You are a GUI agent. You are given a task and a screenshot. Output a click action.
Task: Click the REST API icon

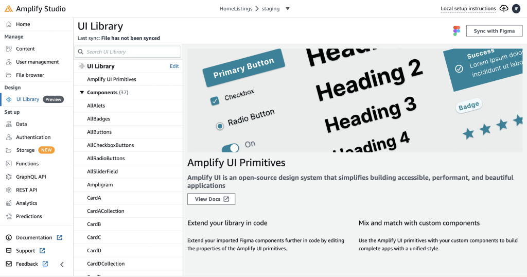(9, 189)
